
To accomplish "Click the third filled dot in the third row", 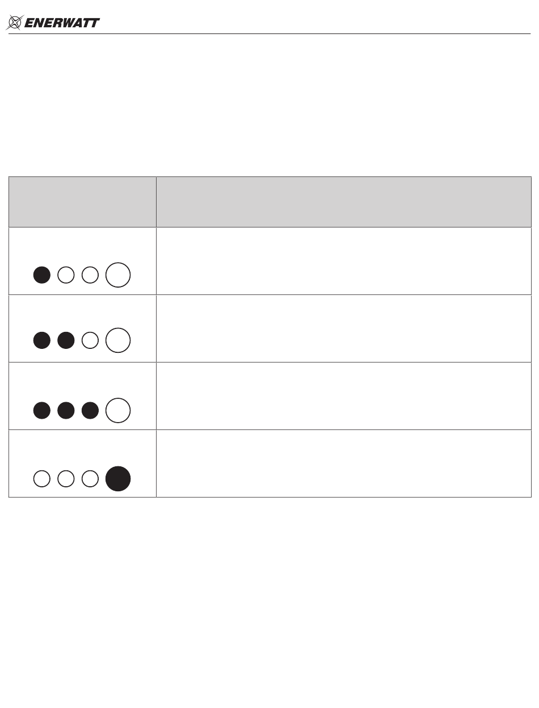I will (90, 411).
